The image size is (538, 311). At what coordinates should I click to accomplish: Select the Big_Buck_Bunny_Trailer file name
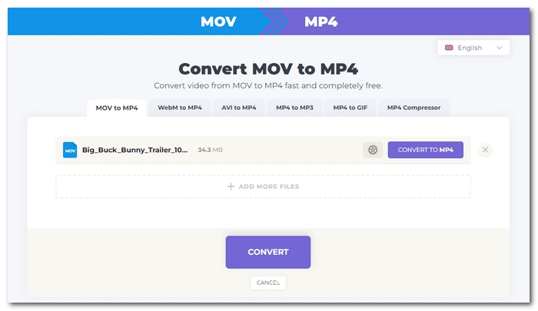pos(134,150)
